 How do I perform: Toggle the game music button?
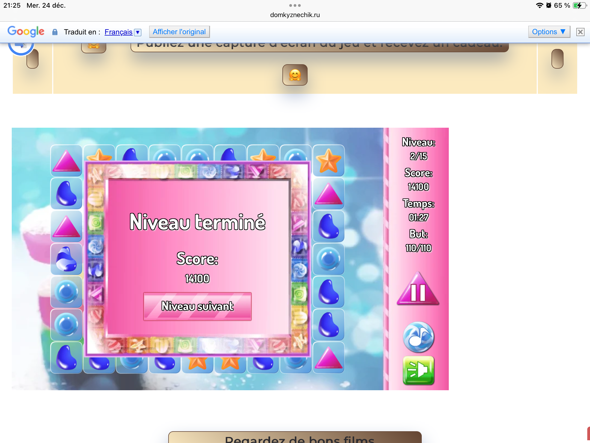tap(418, 337)
